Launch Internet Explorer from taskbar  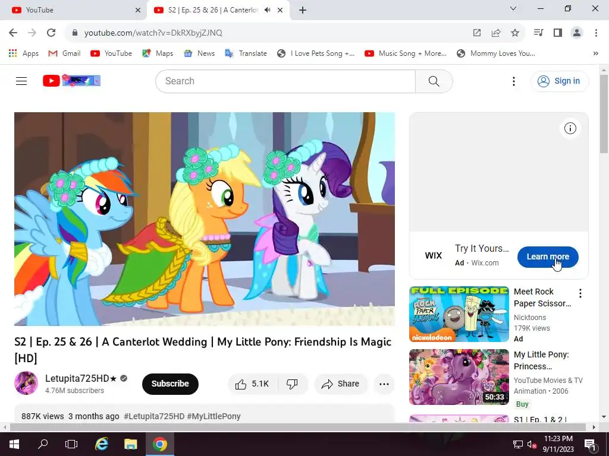click(102, 444)
